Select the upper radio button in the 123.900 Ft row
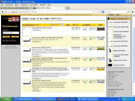The image size is (135, 101). [90, 81]
